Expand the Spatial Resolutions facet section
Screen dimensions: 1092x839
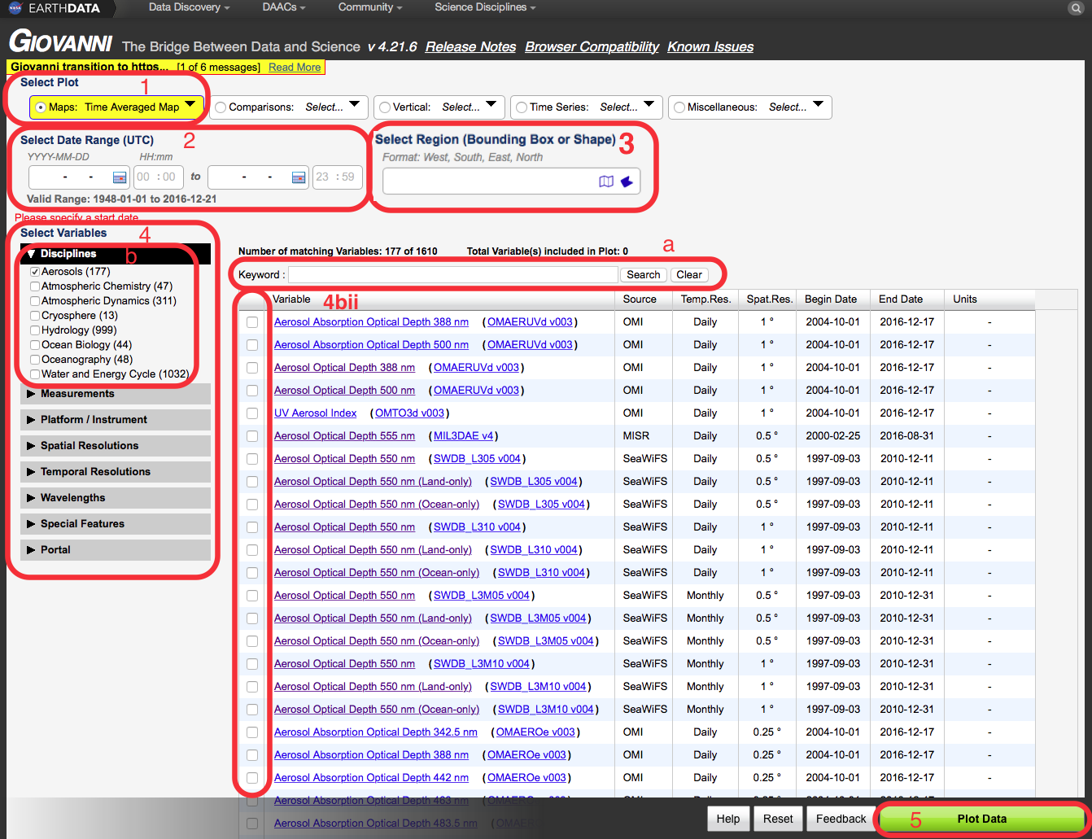116,446
